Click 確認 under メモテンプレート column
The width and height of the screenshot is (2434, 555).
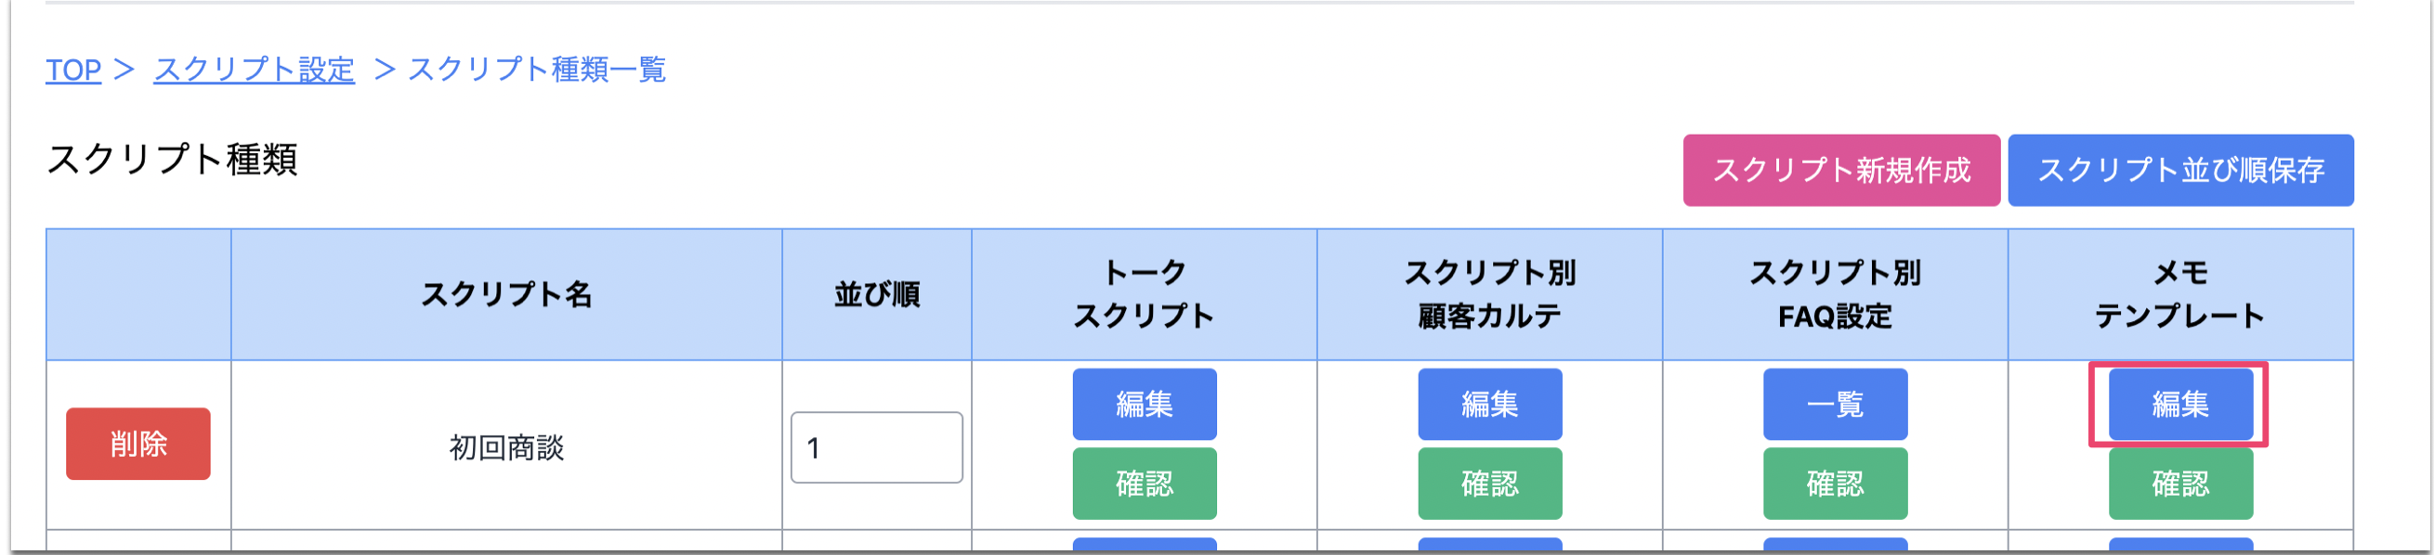click(x=2179, y=484)
